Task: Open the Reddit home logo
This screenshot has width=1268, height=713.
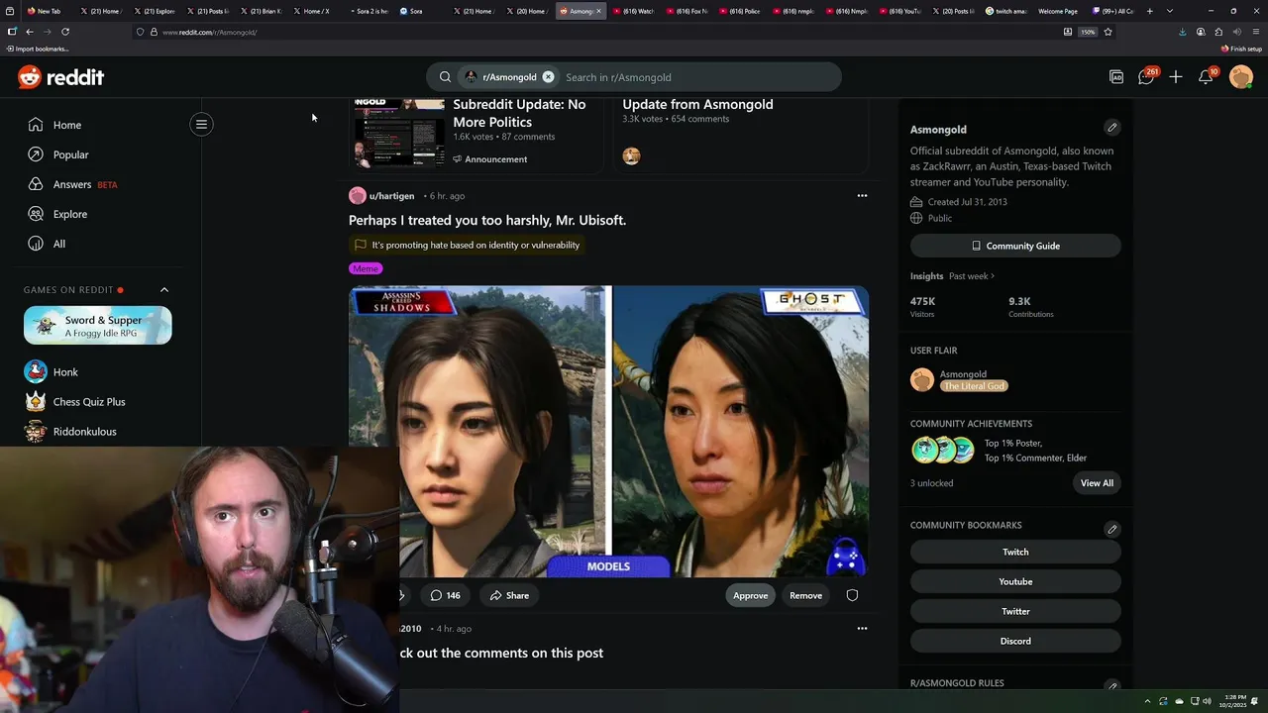Action: pyautogui.click(x=60, y=77)
